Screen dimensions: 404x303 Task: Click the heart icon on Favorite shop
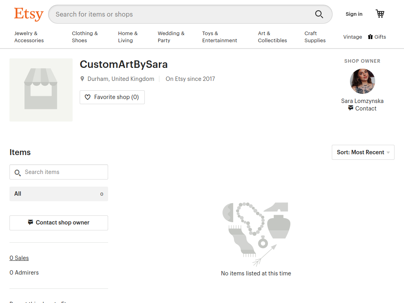88,97
